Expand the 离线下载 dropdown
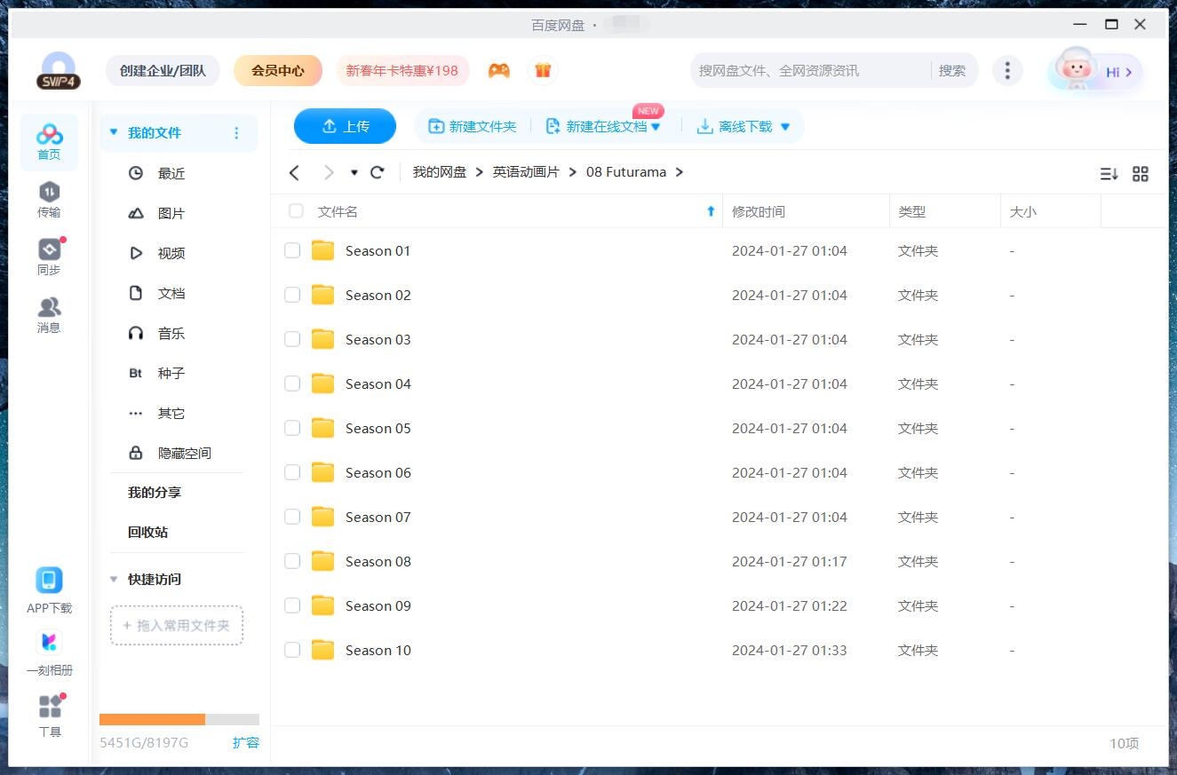 pyautogui.click(x=785, y=126)
